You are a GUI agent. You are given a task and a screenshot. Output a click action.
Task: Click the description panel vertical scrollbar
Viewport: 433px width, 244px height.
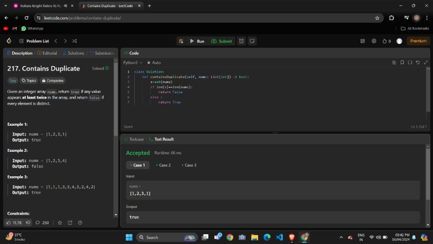click(116, 108)
